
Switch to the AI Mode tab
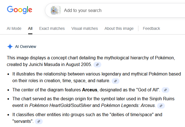(x=14, y=28)
